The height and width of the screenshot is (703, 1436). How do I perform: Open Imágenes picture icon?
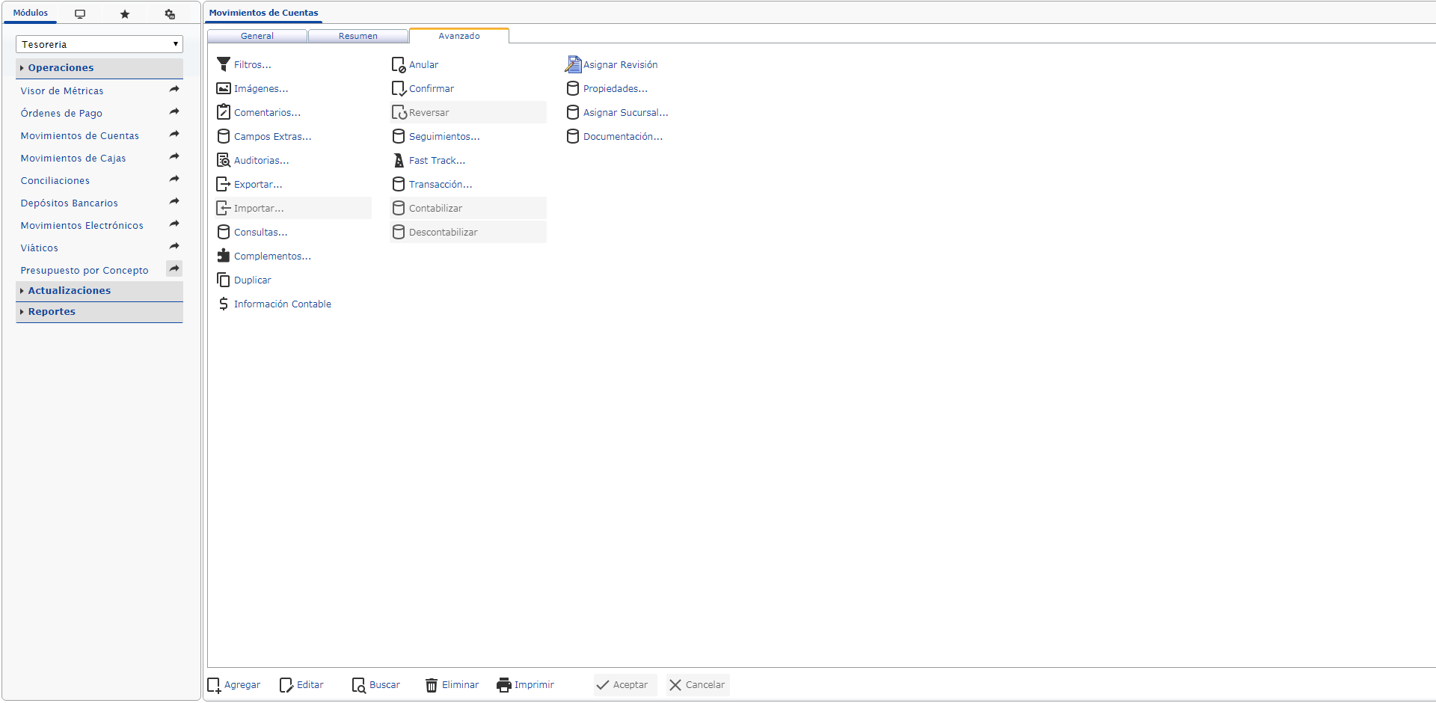(x=223, y=88)
